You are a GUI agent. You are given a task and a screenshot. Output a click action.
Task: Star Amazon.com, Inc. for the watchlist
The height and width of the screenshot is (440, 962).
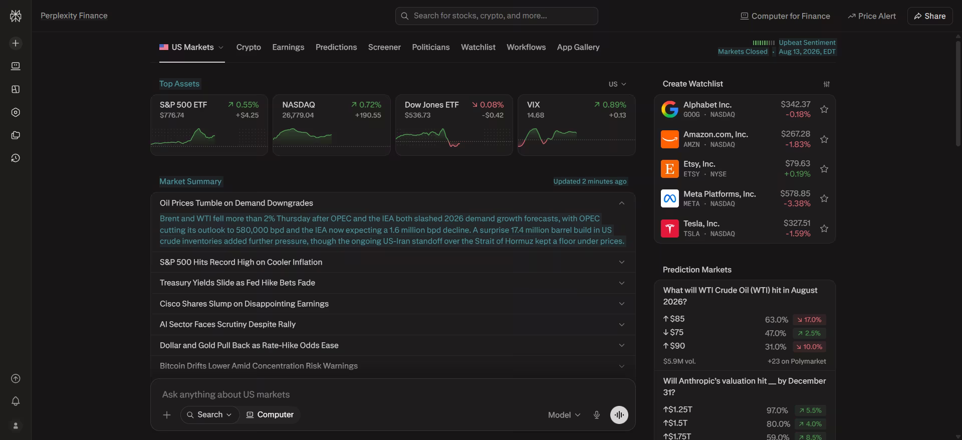824,139
